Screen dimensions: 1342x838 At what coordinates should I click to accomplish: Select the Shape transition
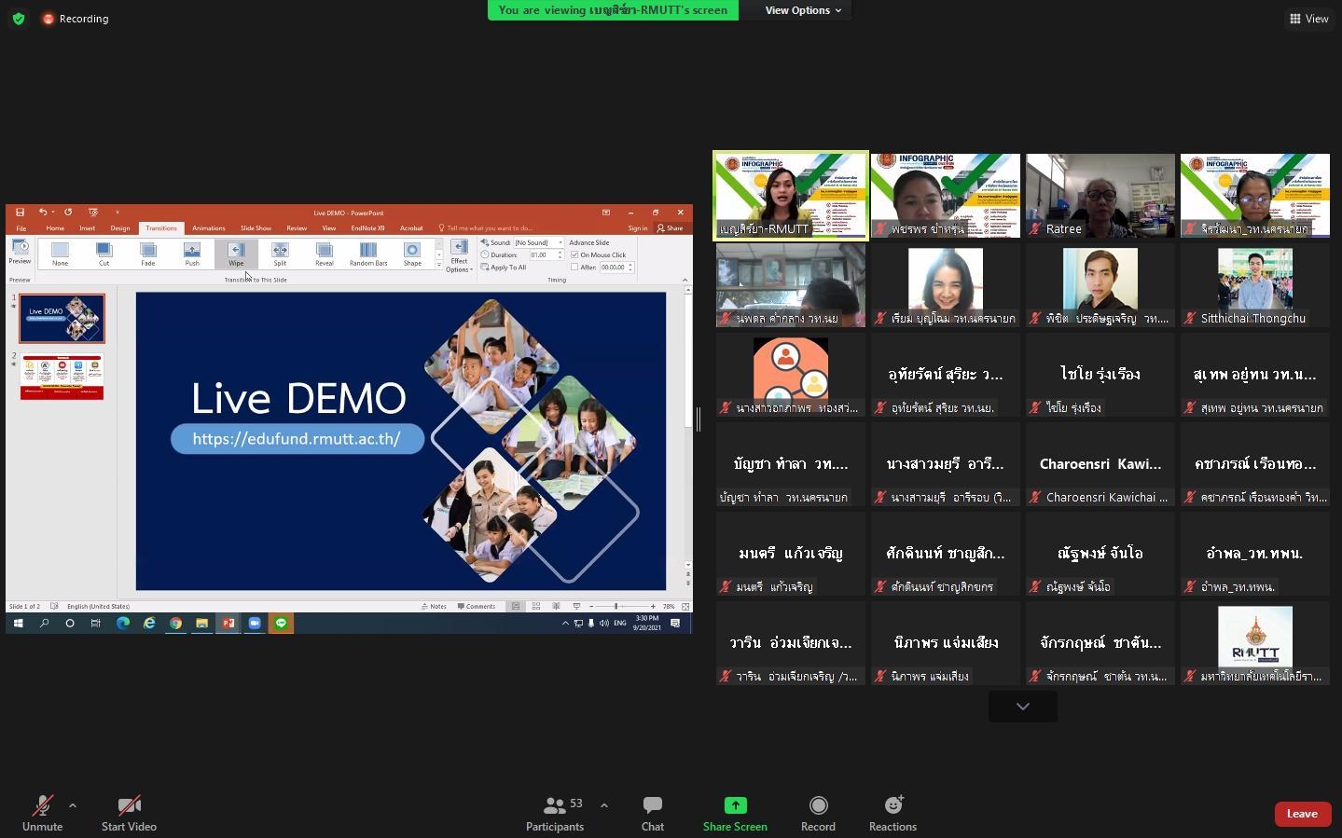pos(412,254)
